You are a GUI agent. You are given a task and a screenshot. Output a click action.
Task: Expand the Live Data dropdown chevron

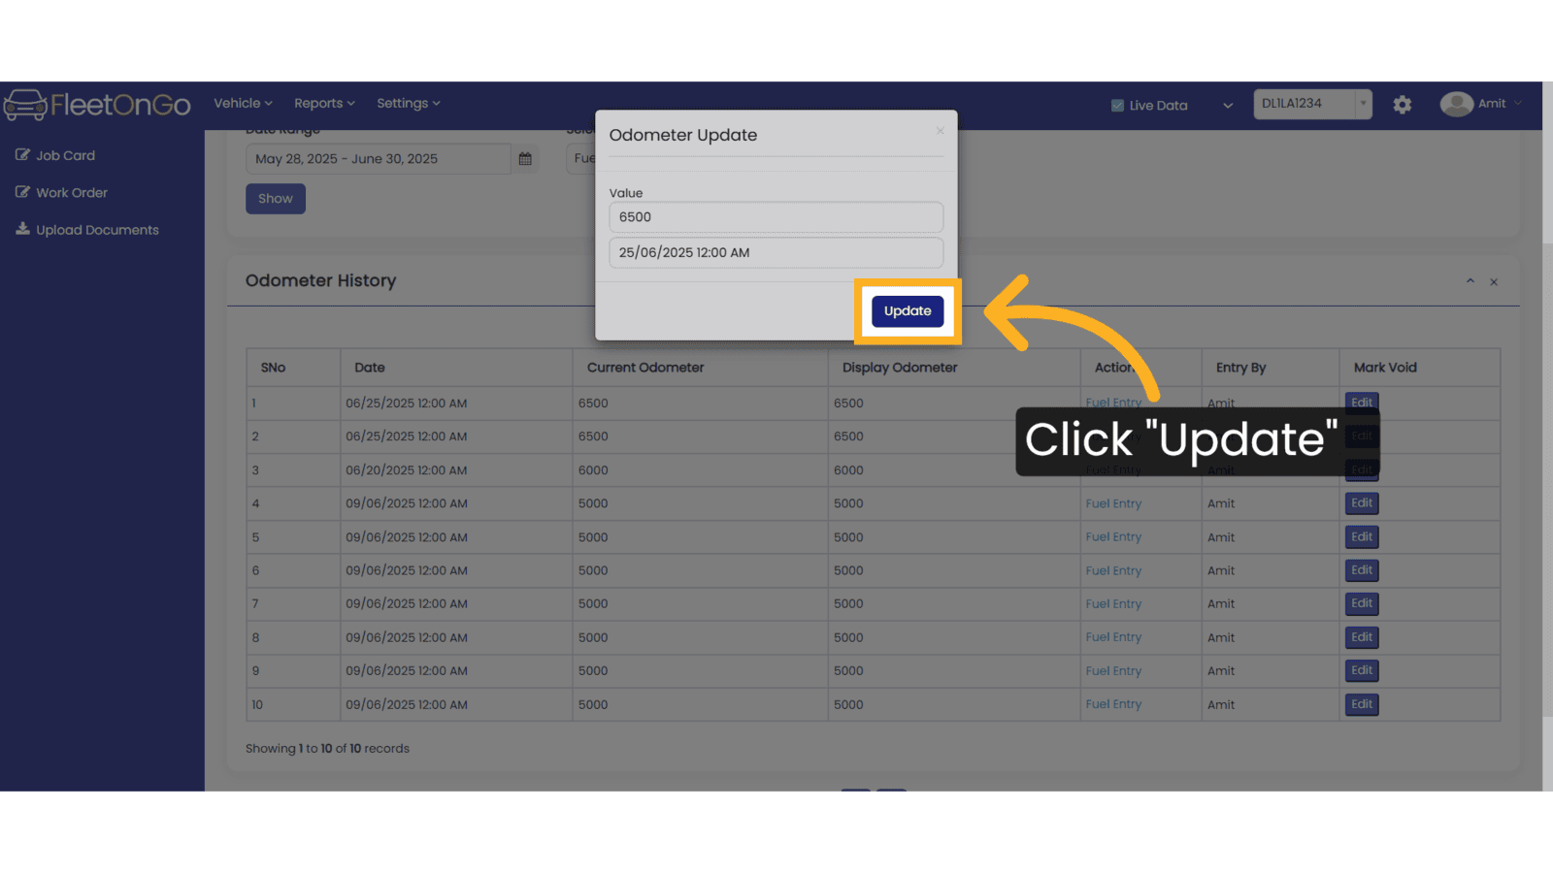coord(1228,106)
